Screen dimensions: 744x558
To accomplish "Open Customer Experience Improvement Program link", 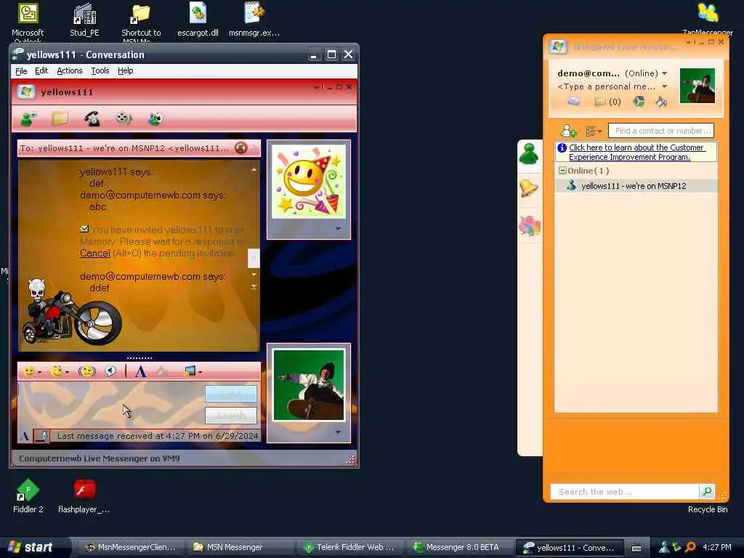I will (x=636, y=153).
